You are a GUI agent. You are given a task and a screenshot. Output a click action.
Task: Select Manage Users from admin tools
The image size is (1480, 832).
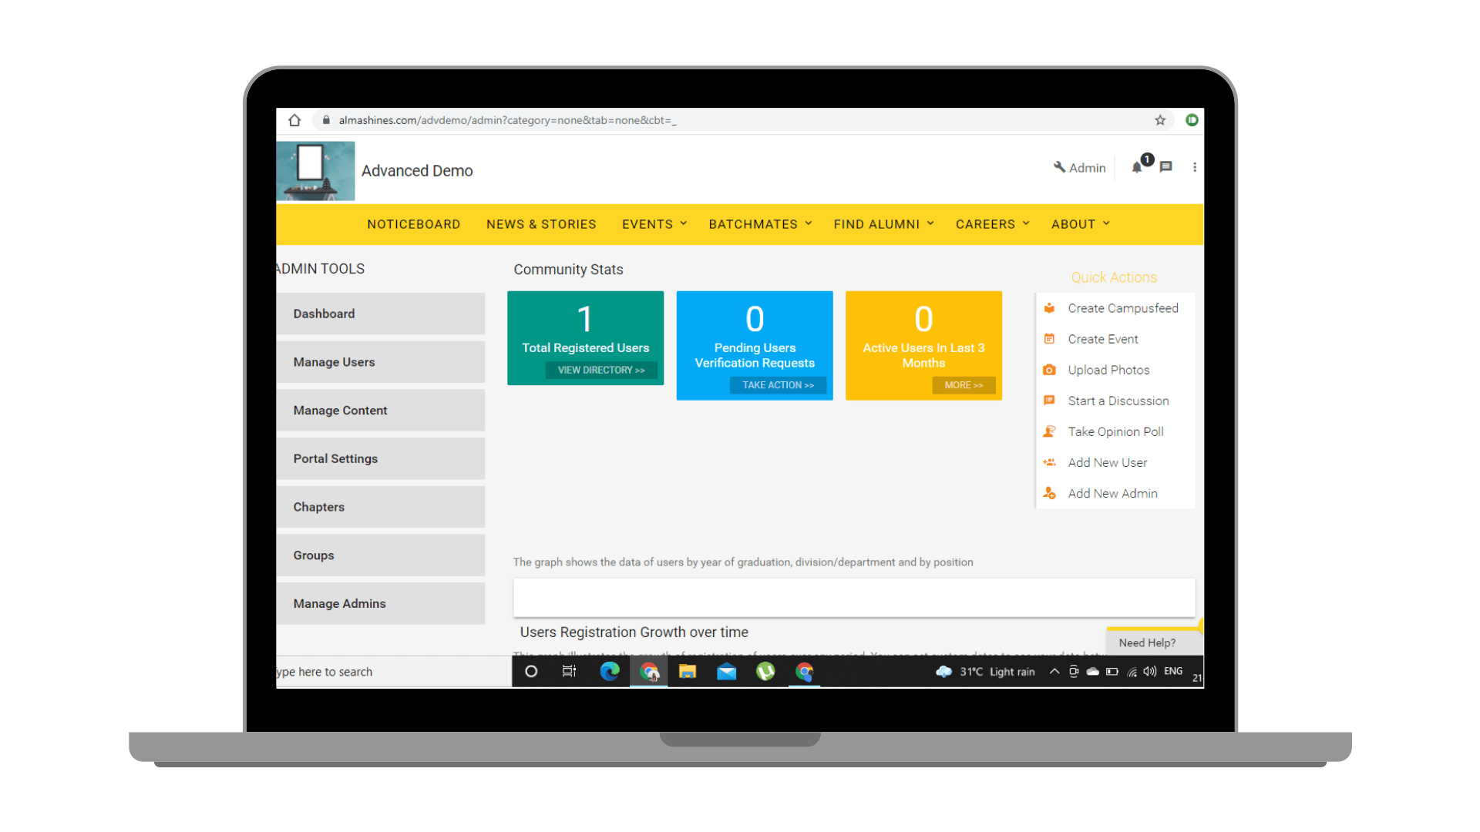coord(335,361)
